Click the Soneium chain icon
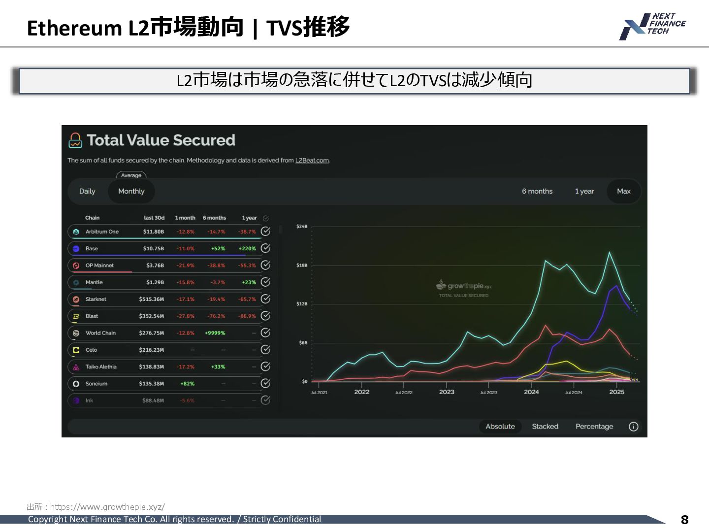Screen dimensions: 709x532 (x=76, y=384)
